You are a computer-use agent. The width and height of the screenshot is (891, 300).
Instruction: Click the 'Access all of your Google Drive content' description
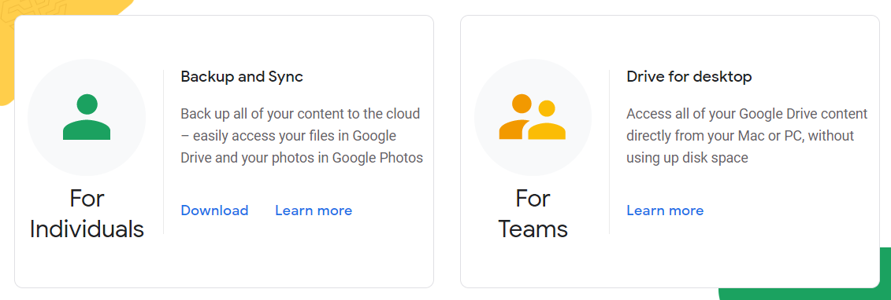tap(748, 136)
